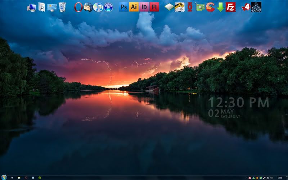Viewport: 288px width, 180px height.
Task: Click the red I-beam shaped dock icon
Action: (190, 7)
